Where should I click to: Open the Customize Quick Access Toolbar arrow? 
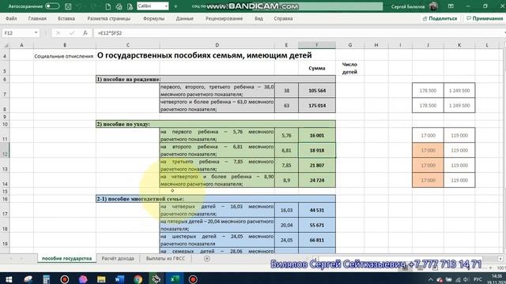176,6
